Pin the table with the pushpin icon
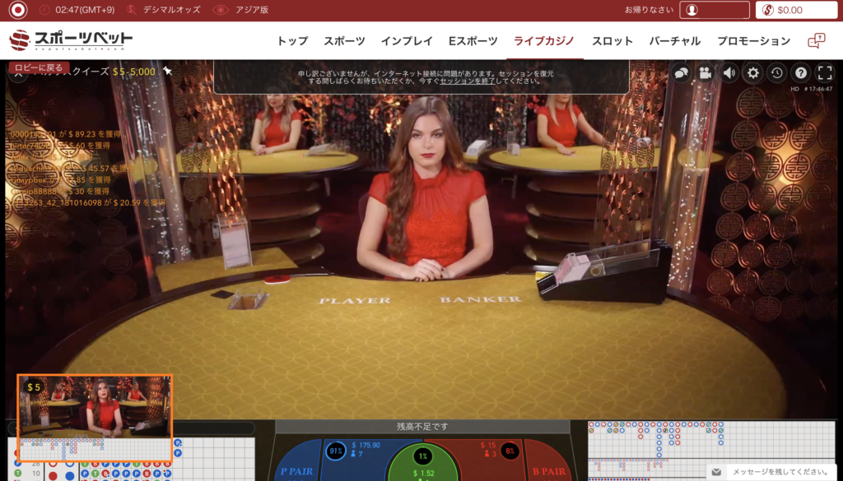This screenshot has height=481, width=843. point(167,72)
